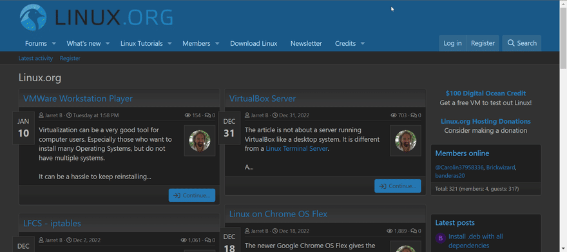Open Register link in sub-navigation bar
Screen dimensions: 567x252
coord(70,58)
